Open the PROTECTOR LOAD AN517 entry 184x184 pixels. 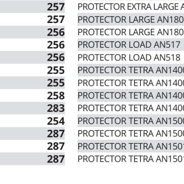(x=129, y=45)
